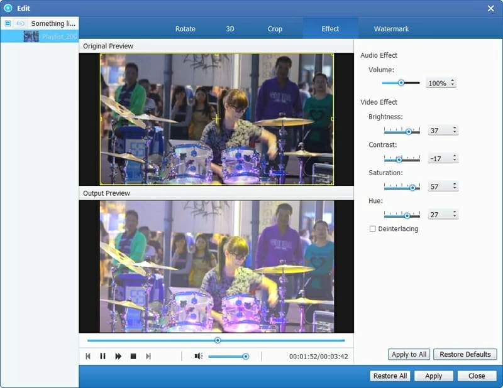
Task: Click the Playlist video thumbnail
Action: [31, 36]
